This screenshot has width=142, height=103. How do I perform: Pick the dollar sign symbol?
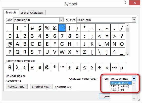coord(40,28)
